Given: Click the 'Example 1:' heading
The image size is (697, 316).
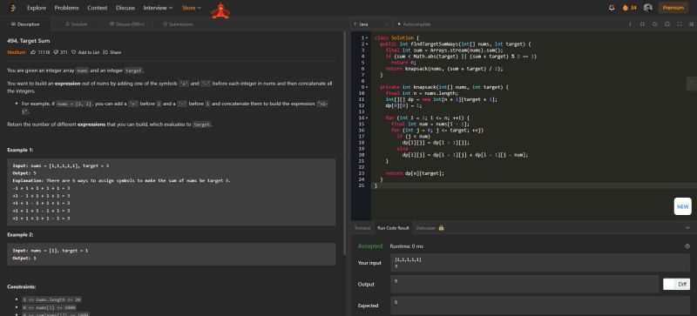Looking at the screenshot, I should [x=20, y=151].
